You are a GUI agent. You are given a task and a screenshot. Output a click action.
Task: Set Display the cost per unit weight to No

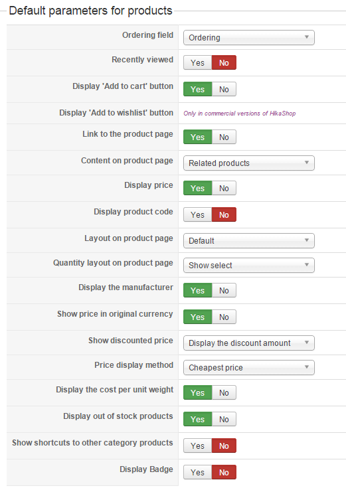click(x=224, y=393)
